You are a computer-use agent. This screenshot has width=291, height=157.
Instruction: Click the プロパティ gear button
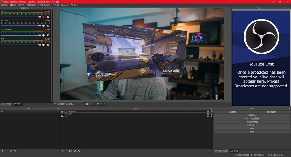coord(90,104)
